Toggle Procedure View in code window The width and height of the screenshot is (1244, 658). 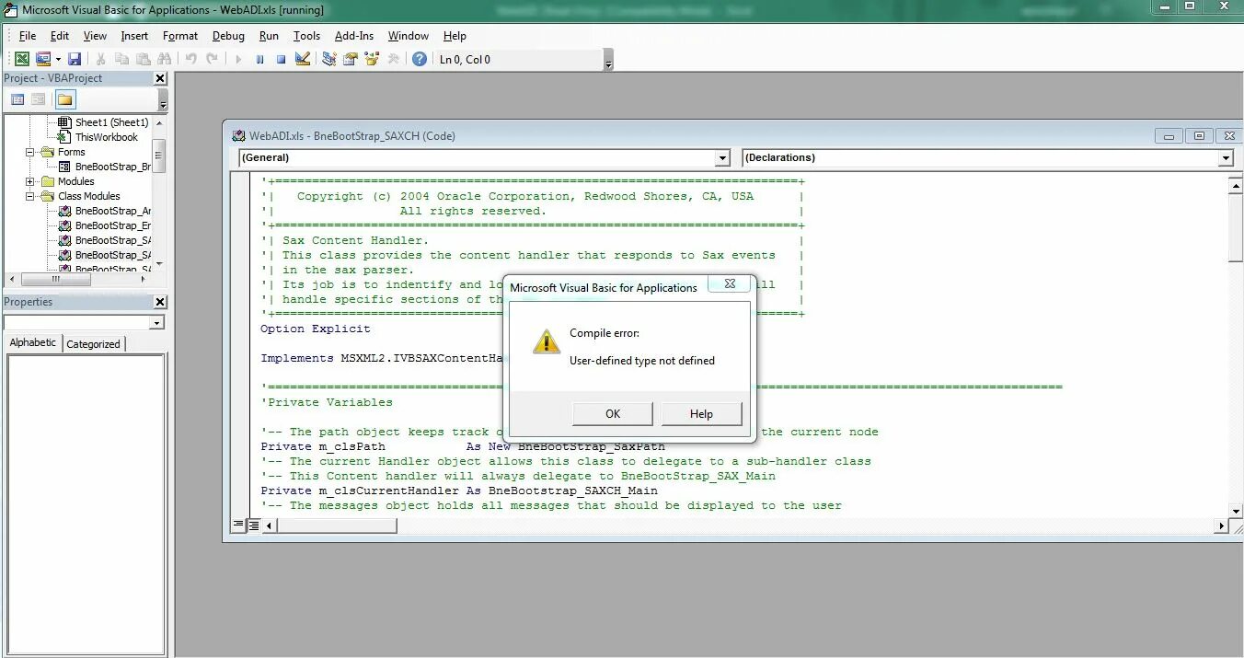click(238, 525)
